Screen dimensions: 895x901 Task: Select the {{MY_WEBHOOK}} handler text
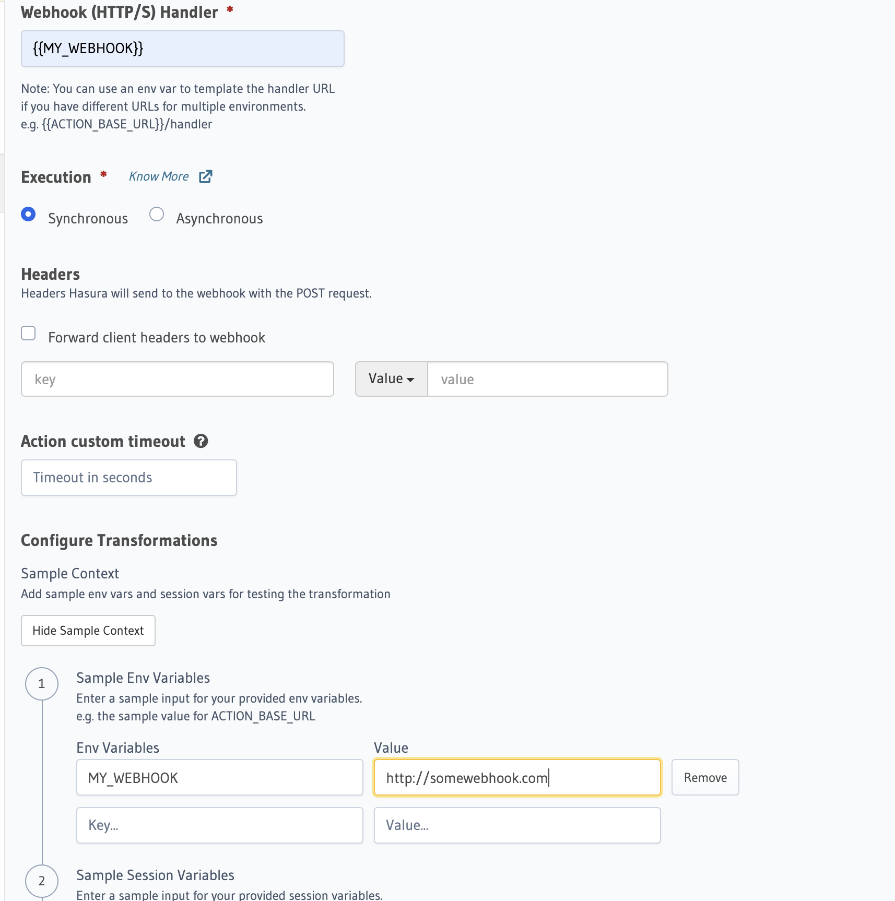pyautogui.click(x=182, y=49)
